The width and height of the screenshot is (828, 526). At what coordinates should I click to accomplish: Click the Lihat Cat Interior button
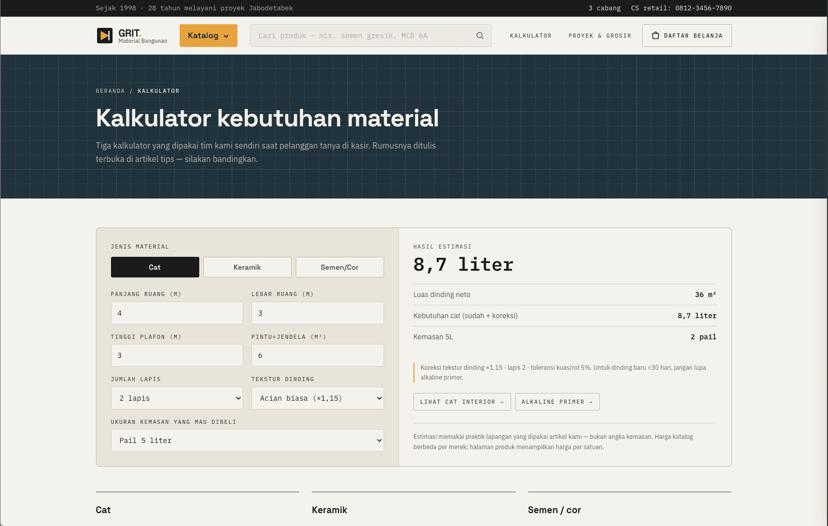(462, 402)
